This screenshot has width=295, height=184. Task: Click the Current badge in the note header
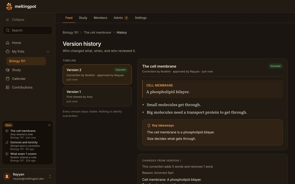coord(276,66)
